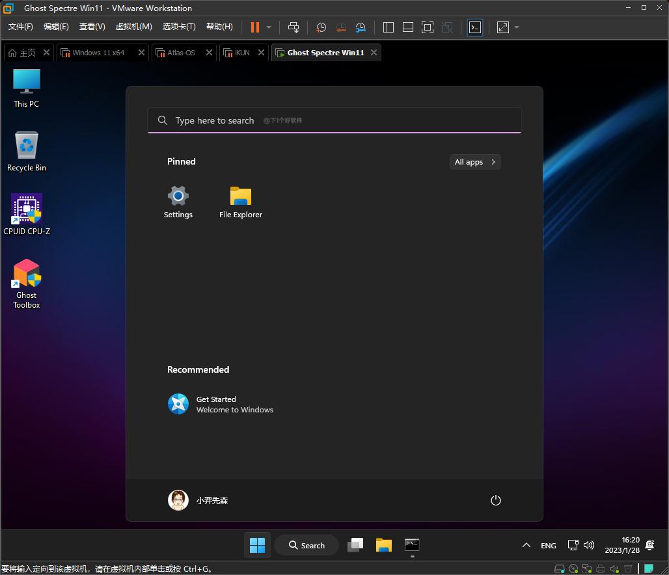Open the 虚拟机(M) menu
This screenshot has width=669, height=575.
133,27
